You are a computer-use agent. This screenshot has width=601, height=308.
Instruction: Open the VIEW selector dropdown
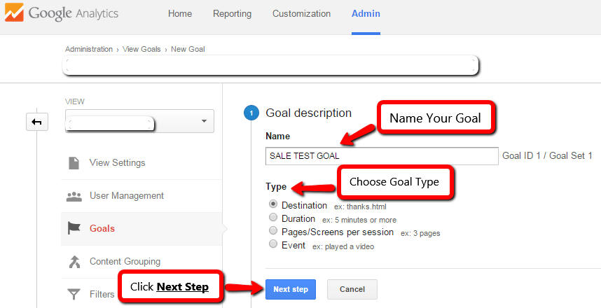pyautogui.click(x=139, y=121)
